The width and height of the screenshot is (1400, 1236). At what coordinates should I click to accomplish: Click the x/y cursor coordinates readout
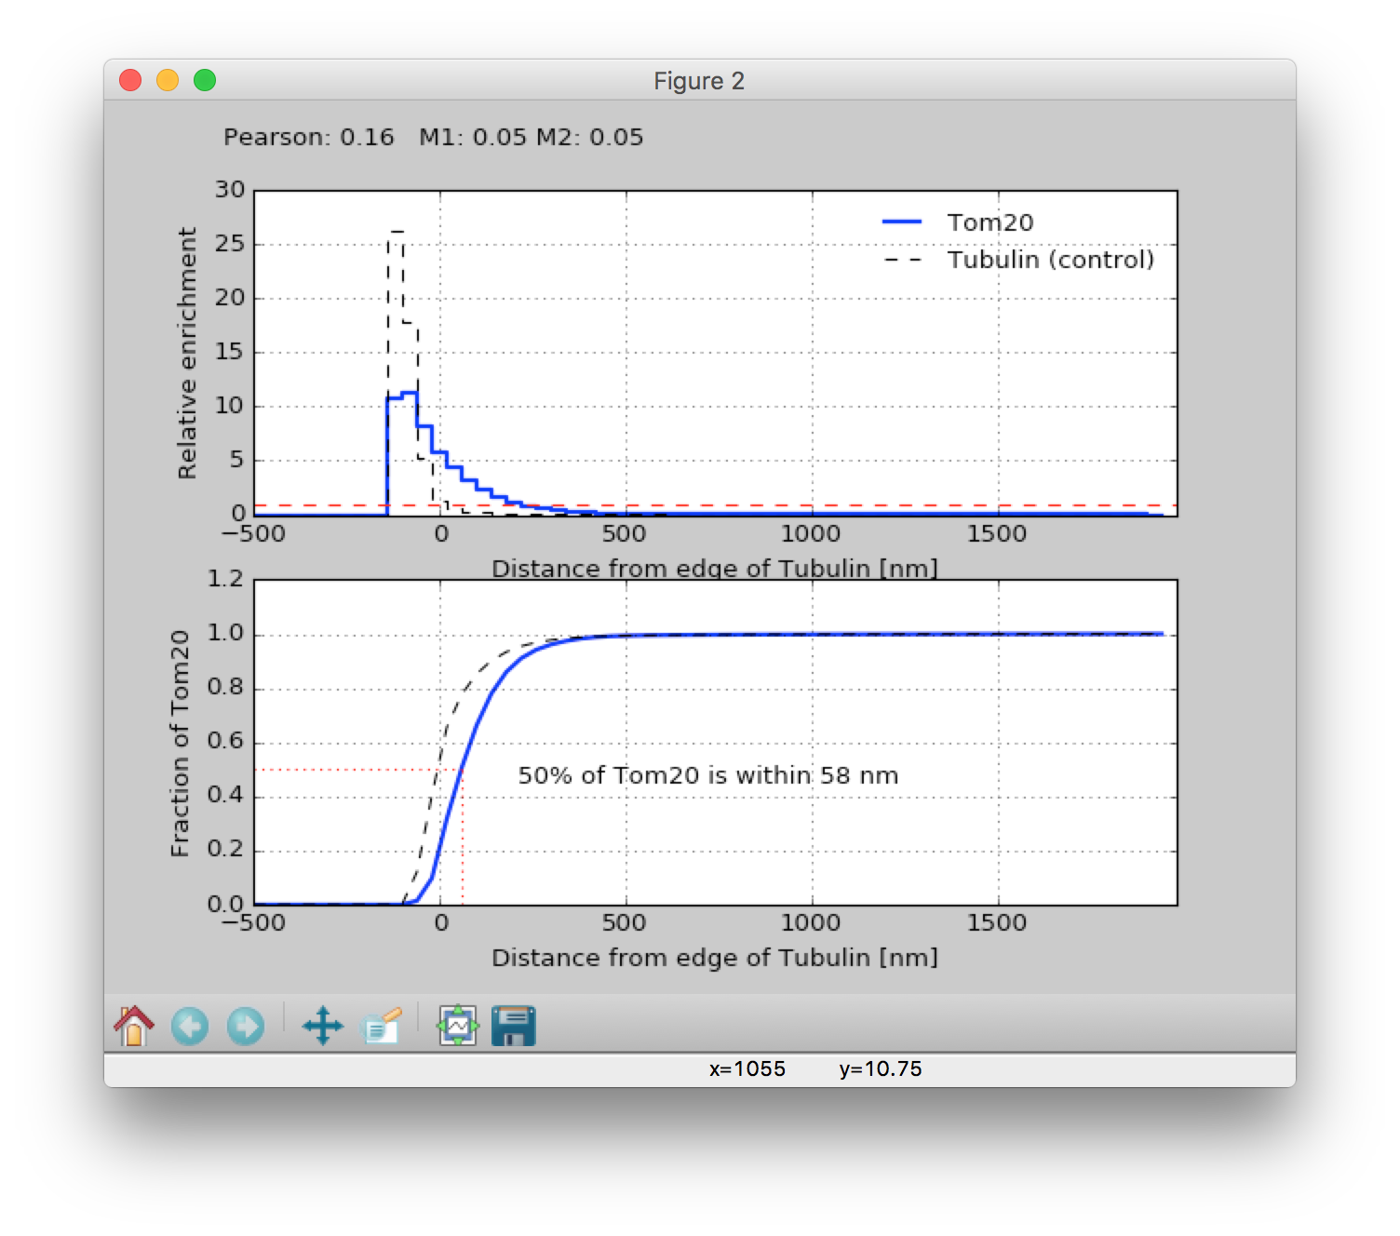pyautogui.click(x=814, y=1068)
